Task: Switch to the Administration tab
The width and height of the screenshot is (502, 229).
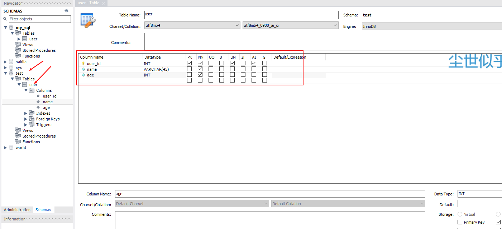Action: click(x=17, y=210)
